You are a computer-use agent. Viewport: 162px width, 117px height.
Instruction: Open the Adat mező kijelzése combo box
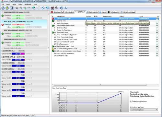[x=144, y=110]
